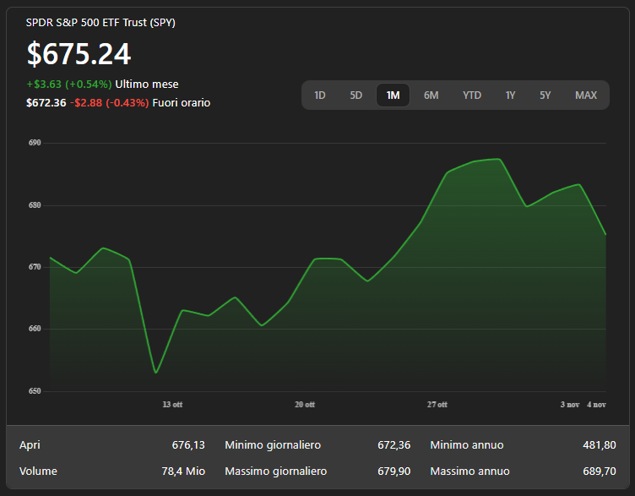635x496 pixels.
Task: Click the 27 ott date on the axis
Action: 437,405
